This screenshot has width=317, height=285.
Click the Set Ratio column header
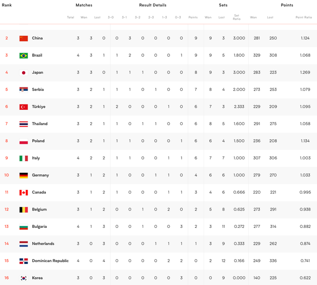(x=237, y=17)
